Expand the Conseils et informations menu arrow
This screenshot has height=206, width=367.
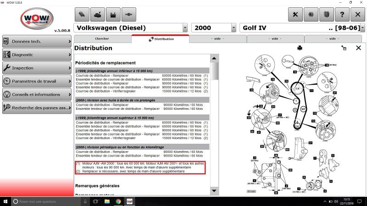pyautogui.click(x=70, y=94)
